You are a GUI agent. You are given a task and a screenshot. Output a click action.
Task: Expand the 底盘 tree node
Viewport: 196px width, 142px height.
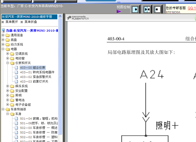coord(3,40)
